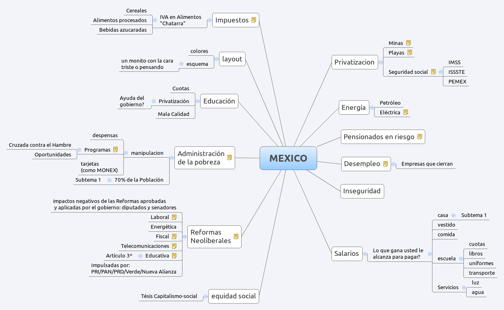Click the note icon on Fiscal

pyautogui.click(x=174, y=236)
